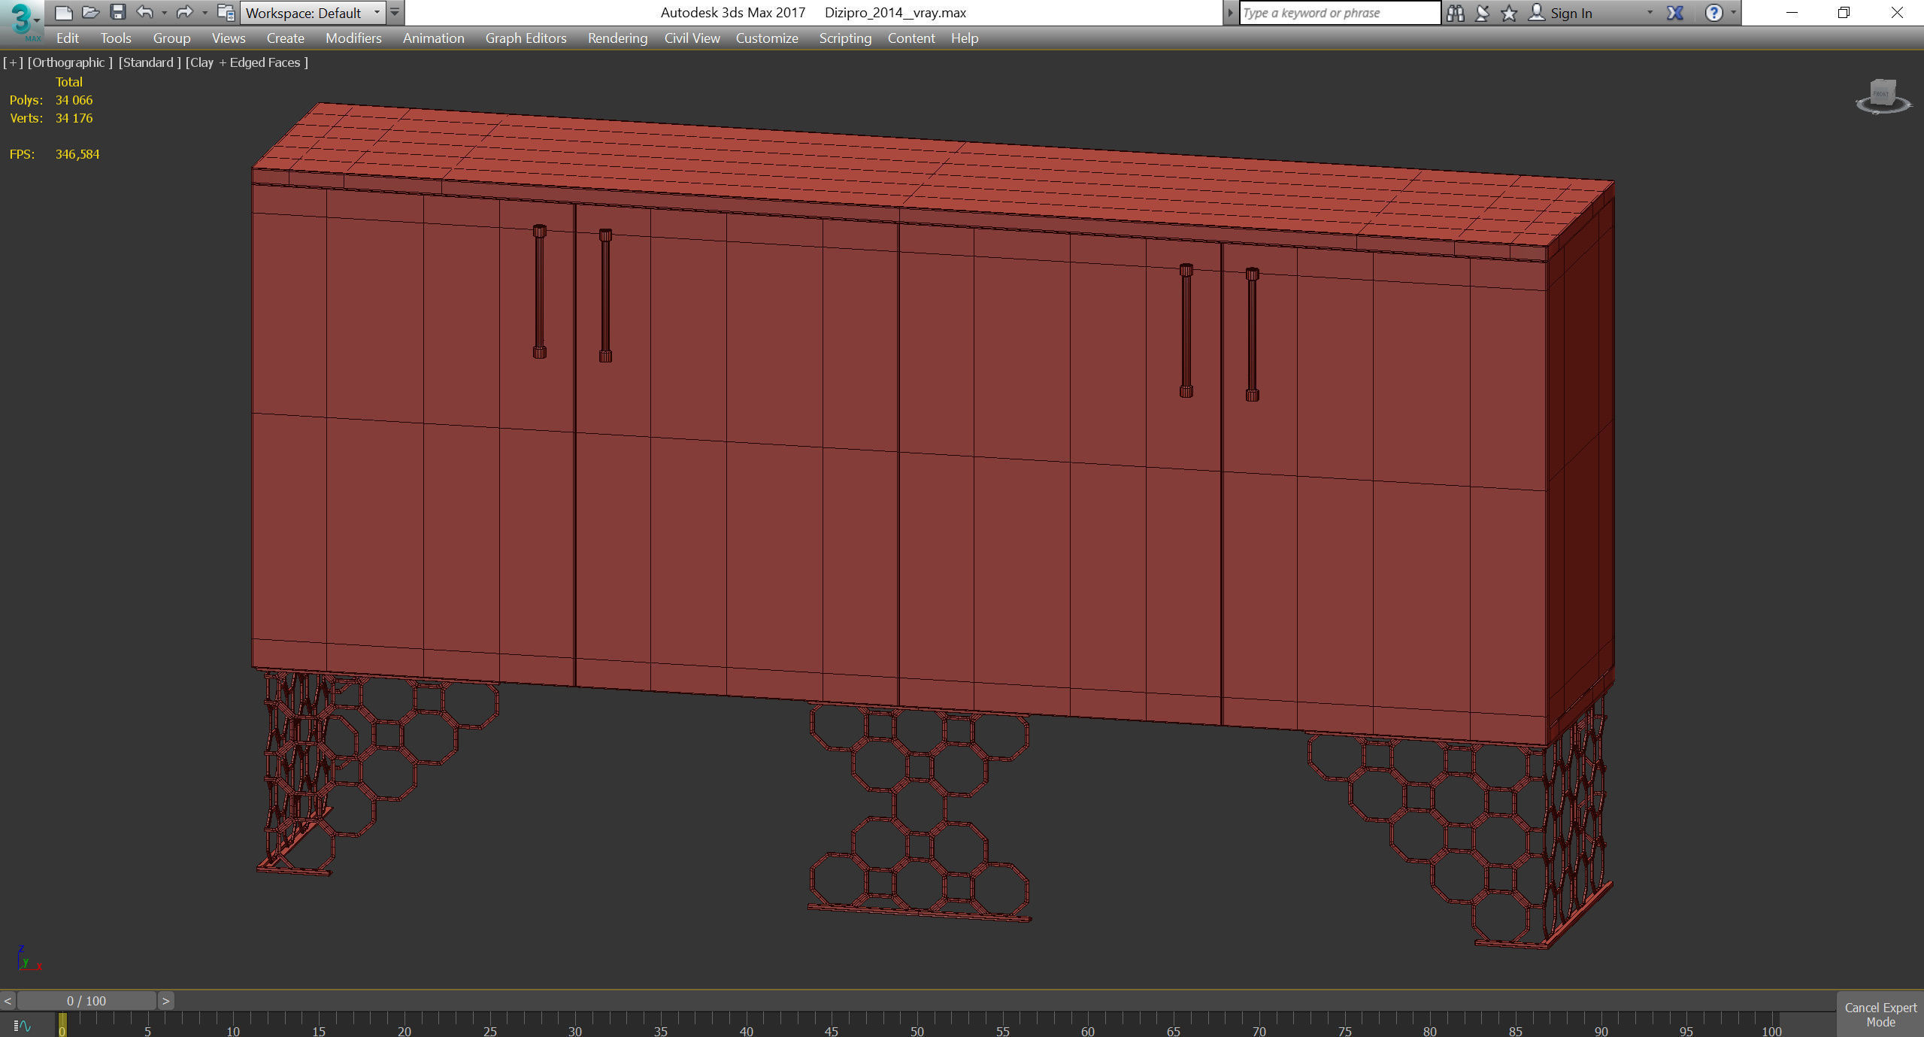Image resolution: width=1924 pixels, height=1037 pixels.
Task: Open Subscription Center satellite dish icon
Action: [1482, 13]
